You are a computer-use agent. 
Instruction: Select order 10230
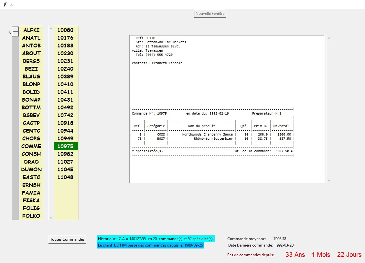(x=66, y=53)
